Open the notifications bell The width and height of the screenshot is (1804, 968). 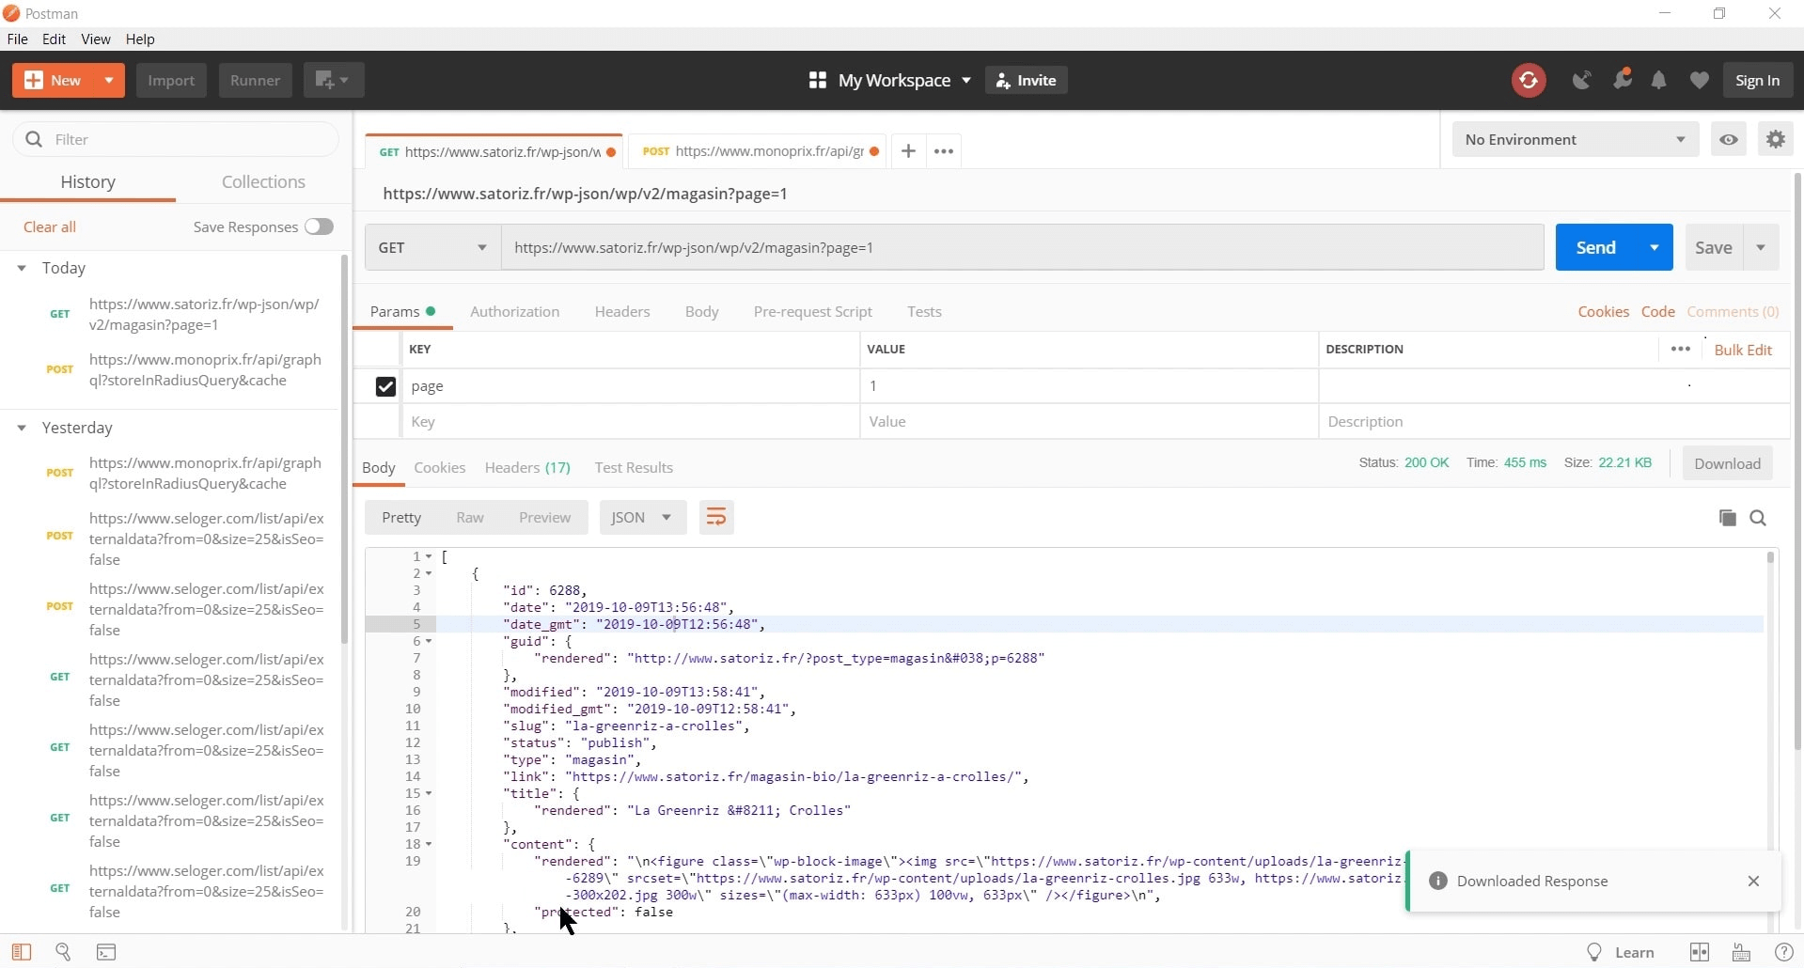coord(1659,81)
